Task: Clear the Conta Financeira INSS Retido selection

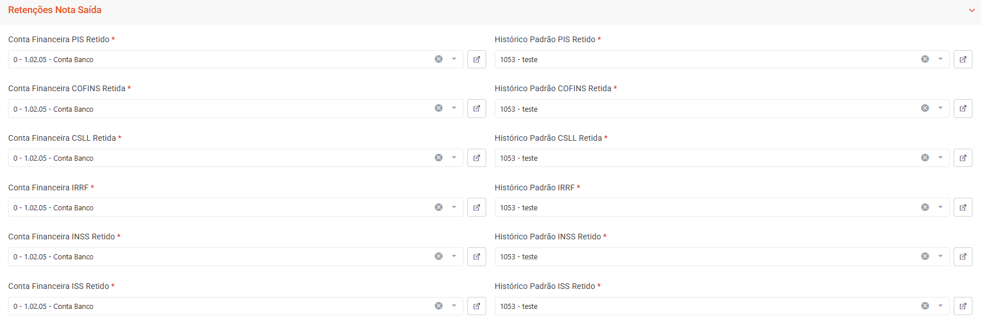Action: tap(439, 256)
